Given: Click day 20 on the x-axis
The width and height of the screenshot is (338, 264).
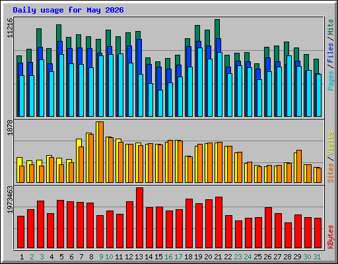Looking at the screenshot, I should (x=208, y=257).
